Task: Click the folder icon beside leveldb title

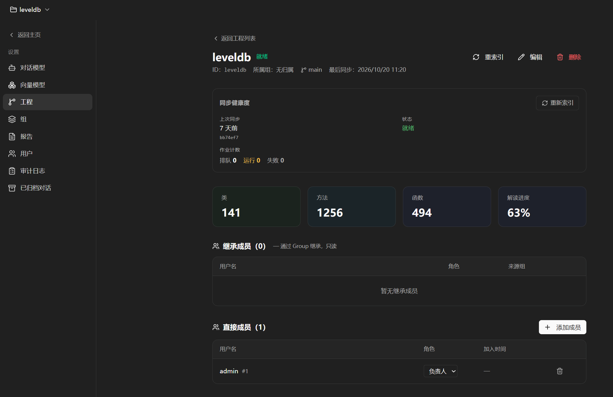Action: [13, 10]
